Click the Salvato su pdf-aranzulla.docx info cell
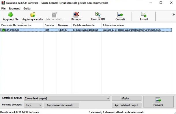Viewport: 176px width, 114px height. [x=132, y=30]
